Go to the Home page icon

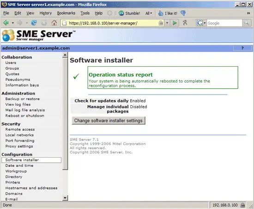pos(54,23)
